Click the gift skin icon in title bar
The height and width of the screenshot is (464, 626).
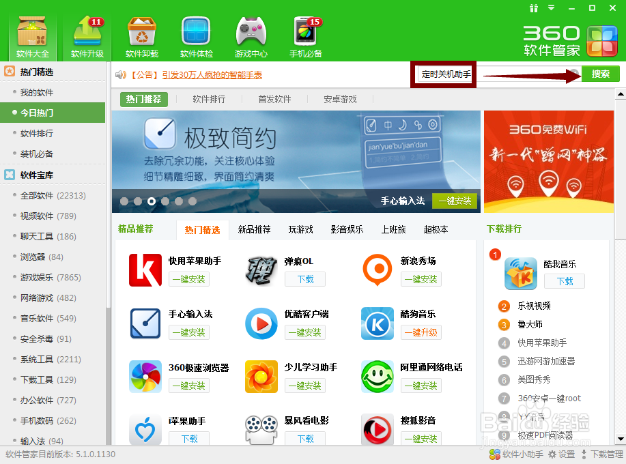click(x=534, y=8)
